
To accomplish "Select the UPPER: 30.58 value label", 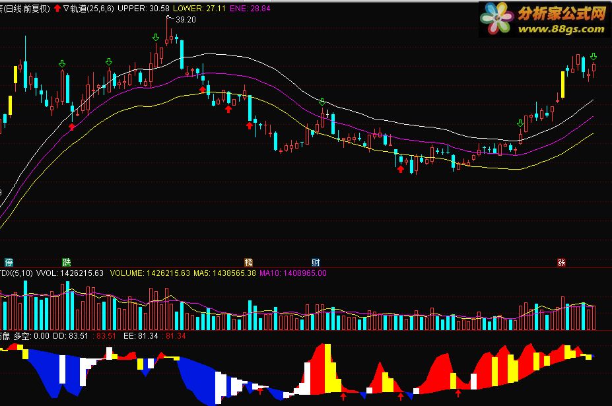I will [144, 9].
